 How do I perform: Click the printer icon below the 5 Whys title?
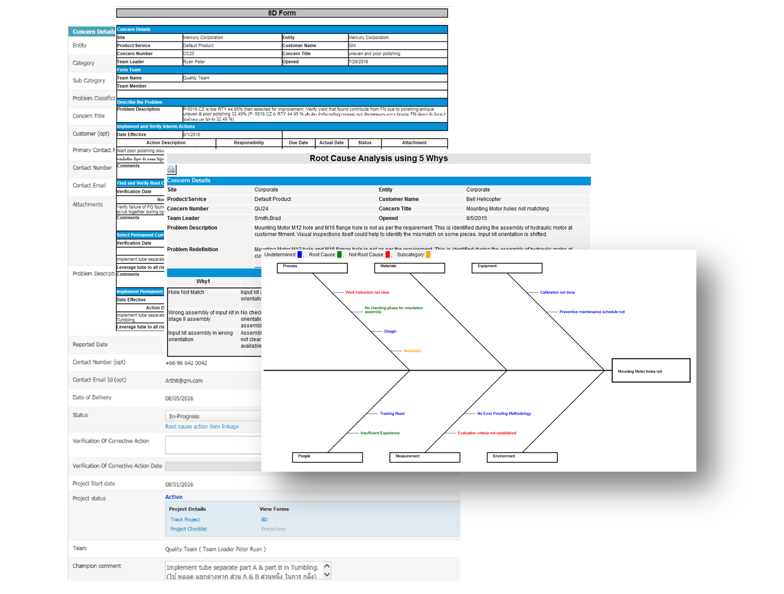[x=171, y=169]
